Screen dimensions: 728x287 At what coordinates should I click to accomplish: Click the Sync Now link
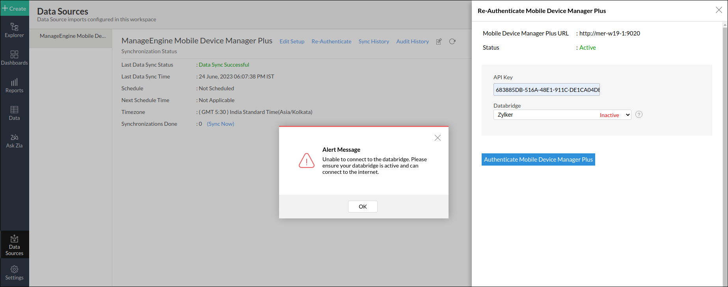(x=220, y=124)
